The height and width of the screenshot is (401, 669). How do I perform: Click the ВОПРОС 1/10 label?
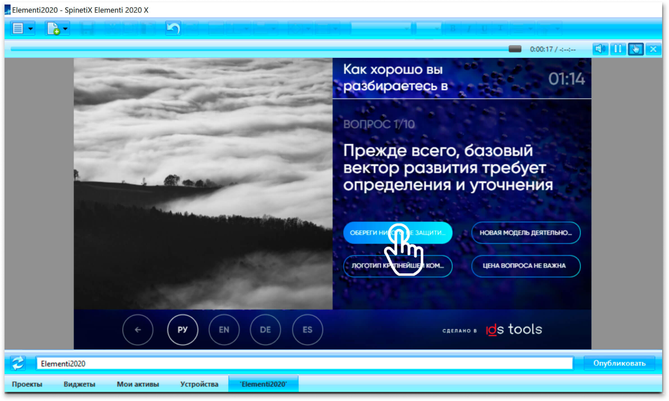(x=379, y=124)
